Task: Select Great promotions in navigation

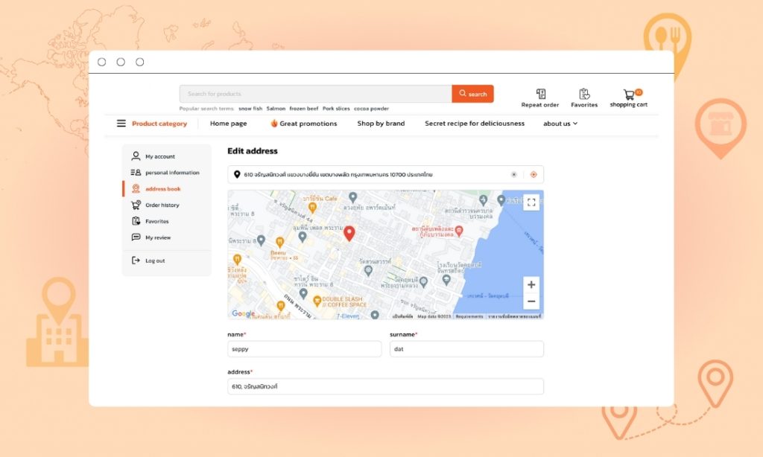Action: pos(303,124)
